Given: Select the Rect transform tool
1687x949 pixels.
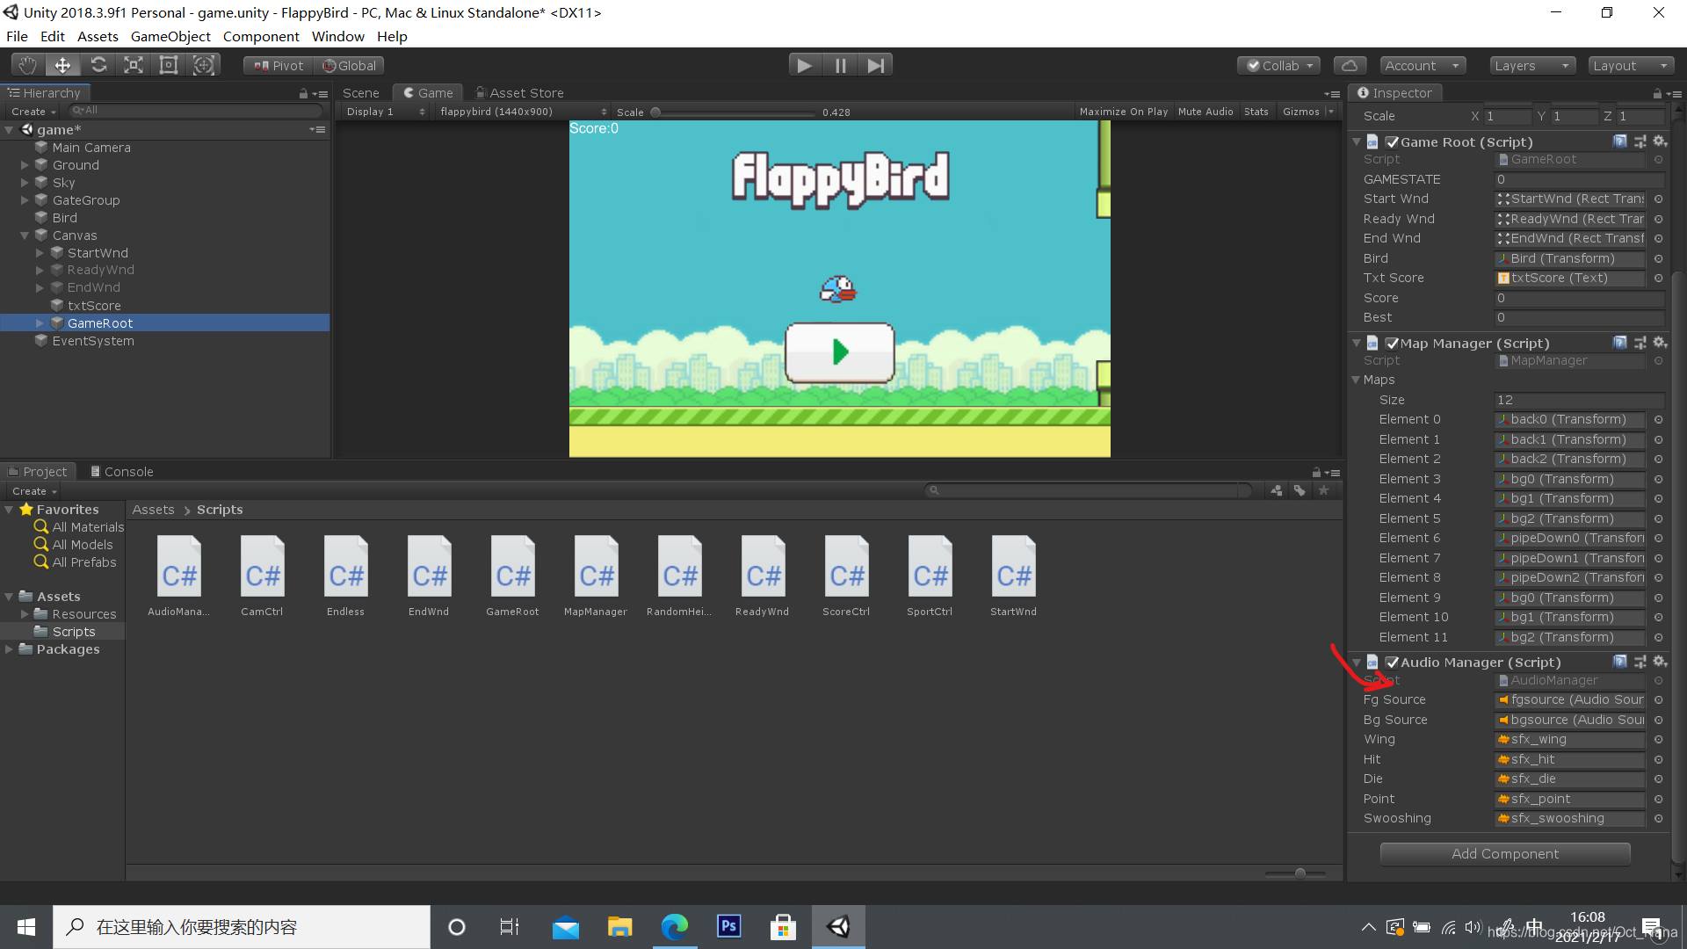Looking at the screenshot, I should [x=168, y=65].
